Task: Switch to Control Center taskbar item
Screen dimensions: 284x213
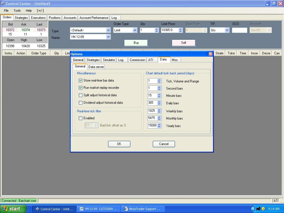Action: click(54, 209)
